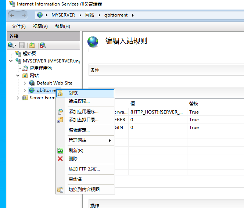
Task: Click the forward navigation arrow
Action: click(24, 15)
